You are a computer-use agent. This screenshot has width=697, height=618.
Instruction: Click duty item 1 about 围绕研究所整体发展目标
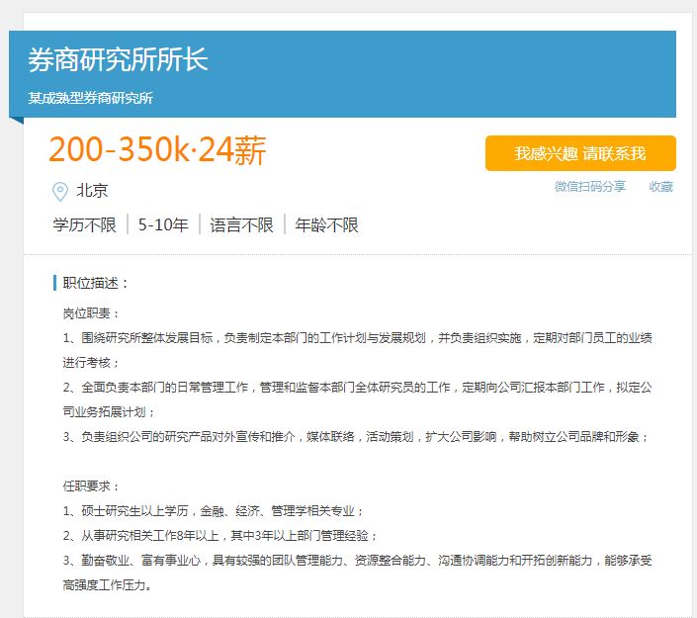(356, 337)
